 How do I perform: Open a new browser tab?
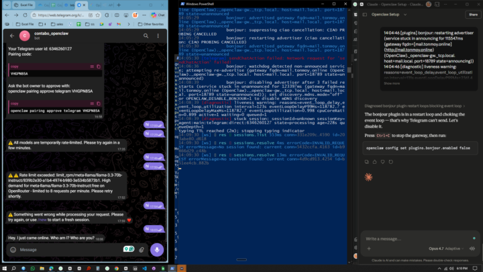119,5
